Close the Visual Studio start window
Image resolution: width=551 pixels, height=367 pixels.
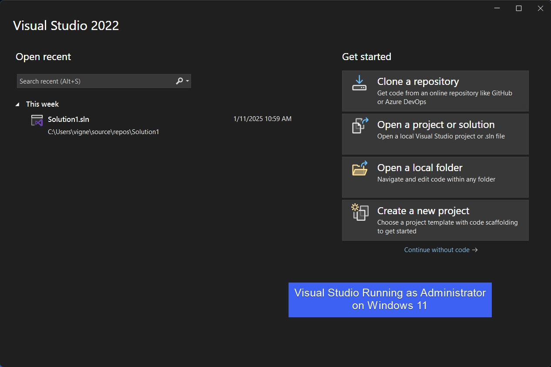(x=540, y=8)
